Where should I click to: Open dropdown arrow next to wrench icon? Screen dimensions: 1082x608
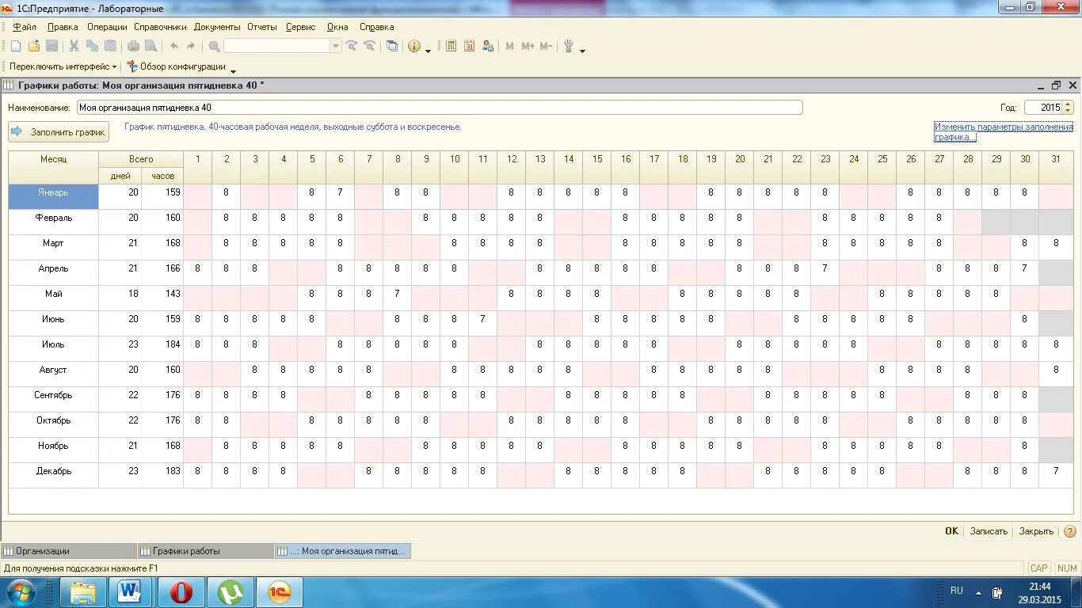pos(583,50)
